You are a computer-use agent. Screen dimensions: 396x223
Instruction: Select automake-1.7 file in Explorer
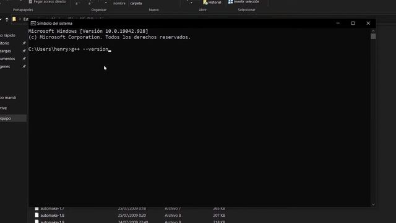[x=52, y=209]
